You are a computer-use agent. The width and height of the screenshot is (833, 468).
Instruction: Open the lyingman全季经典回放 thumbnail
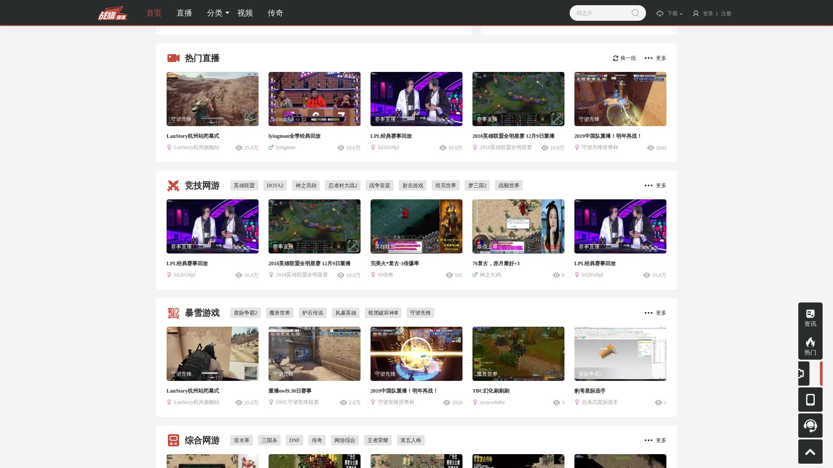[315, 99]
